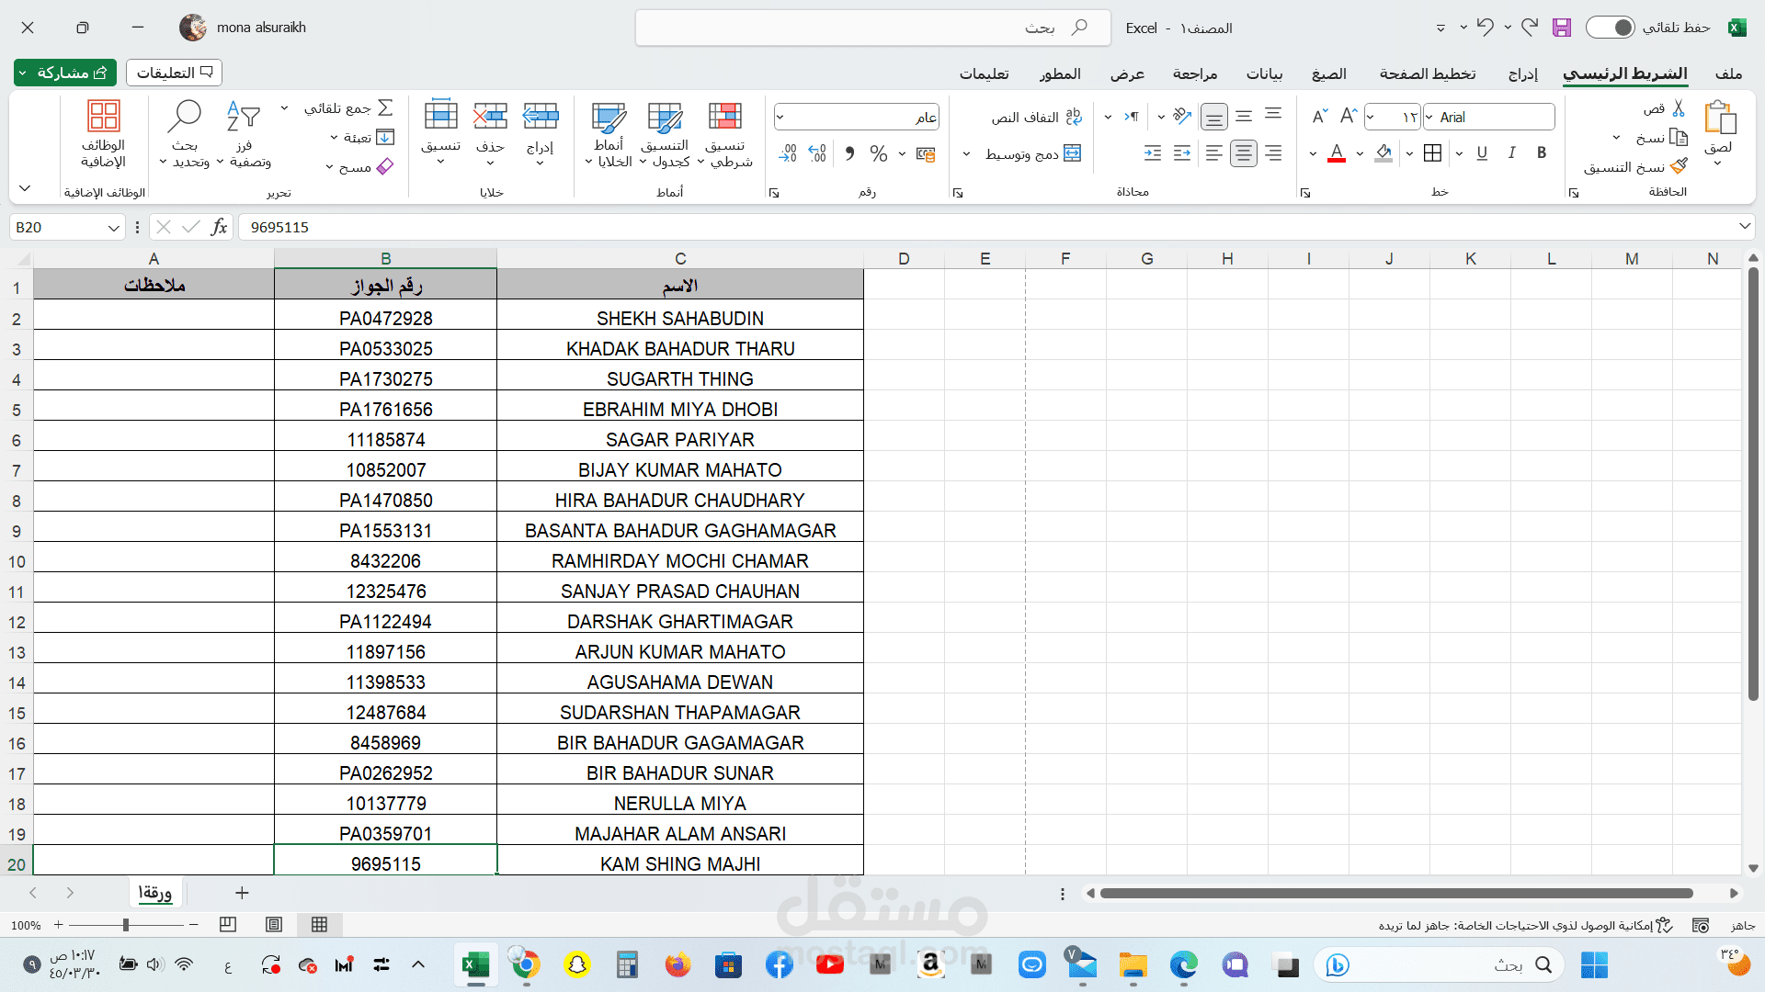This screenshot has height=992, width=1765.
Task: Click the AutoSum sigma icon
Action: coord(386,107)
